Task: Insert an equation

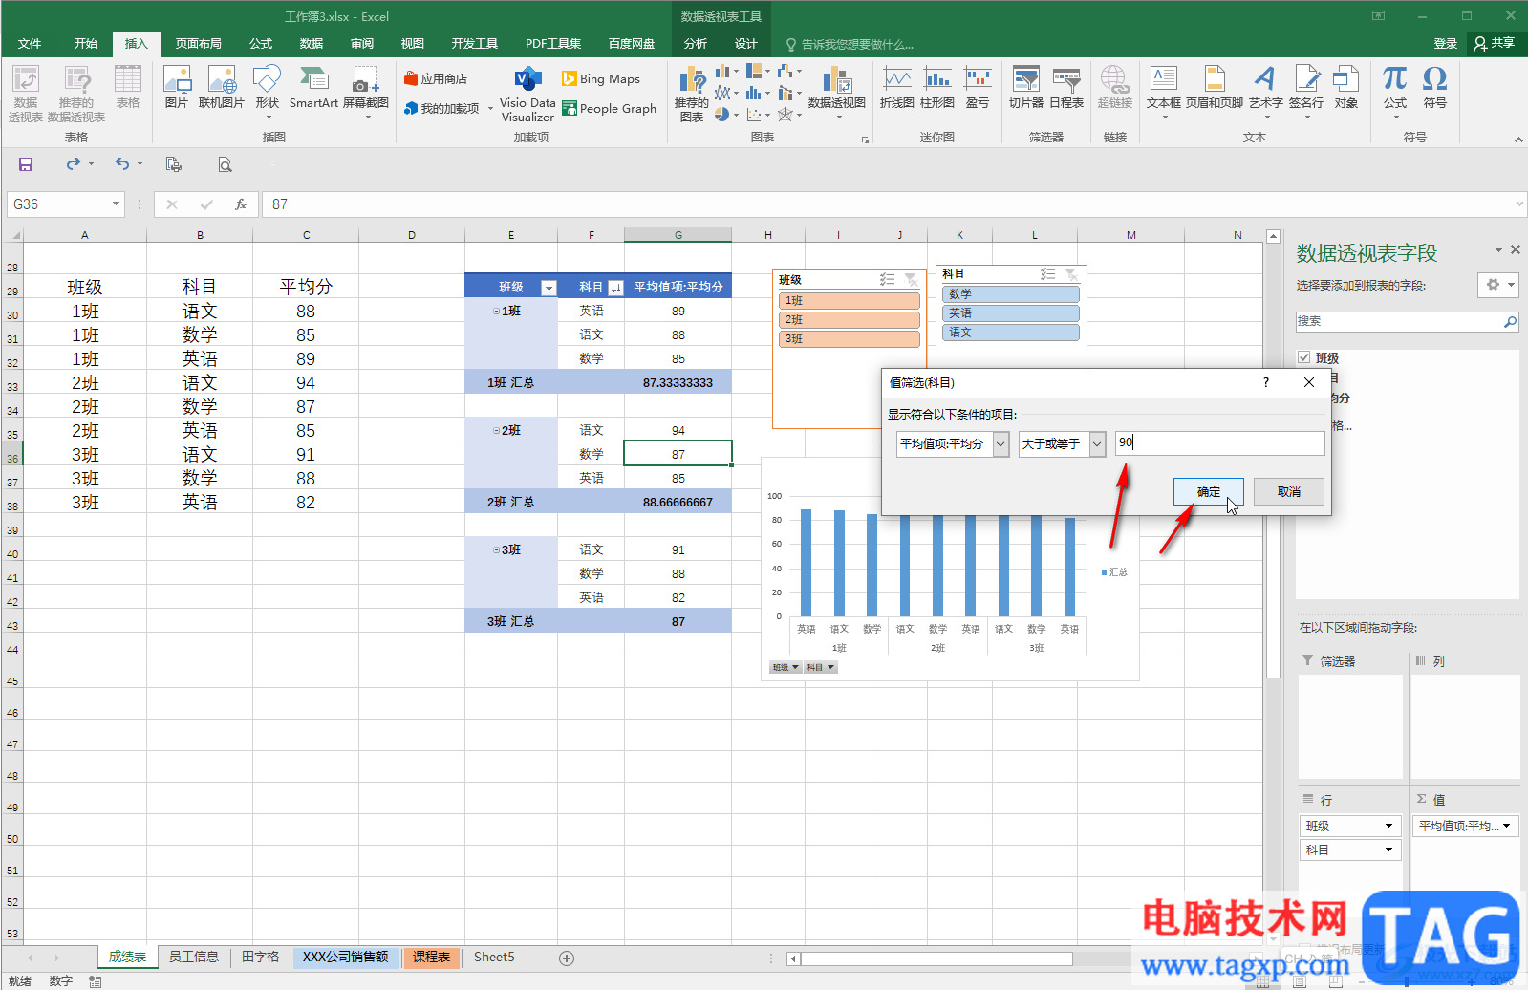Action: (x=1395, y=91)
